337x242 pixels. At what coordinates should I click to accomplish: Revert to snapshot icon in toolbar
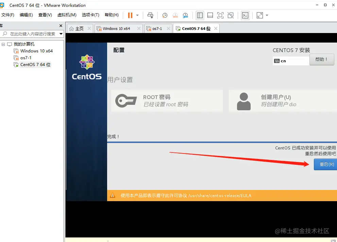click(x=175, y=15)
